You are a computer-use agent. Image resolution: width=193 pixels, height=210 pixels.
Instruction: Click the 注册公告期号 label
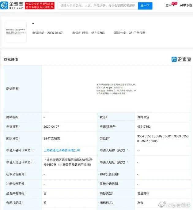(x=16, y=184)
